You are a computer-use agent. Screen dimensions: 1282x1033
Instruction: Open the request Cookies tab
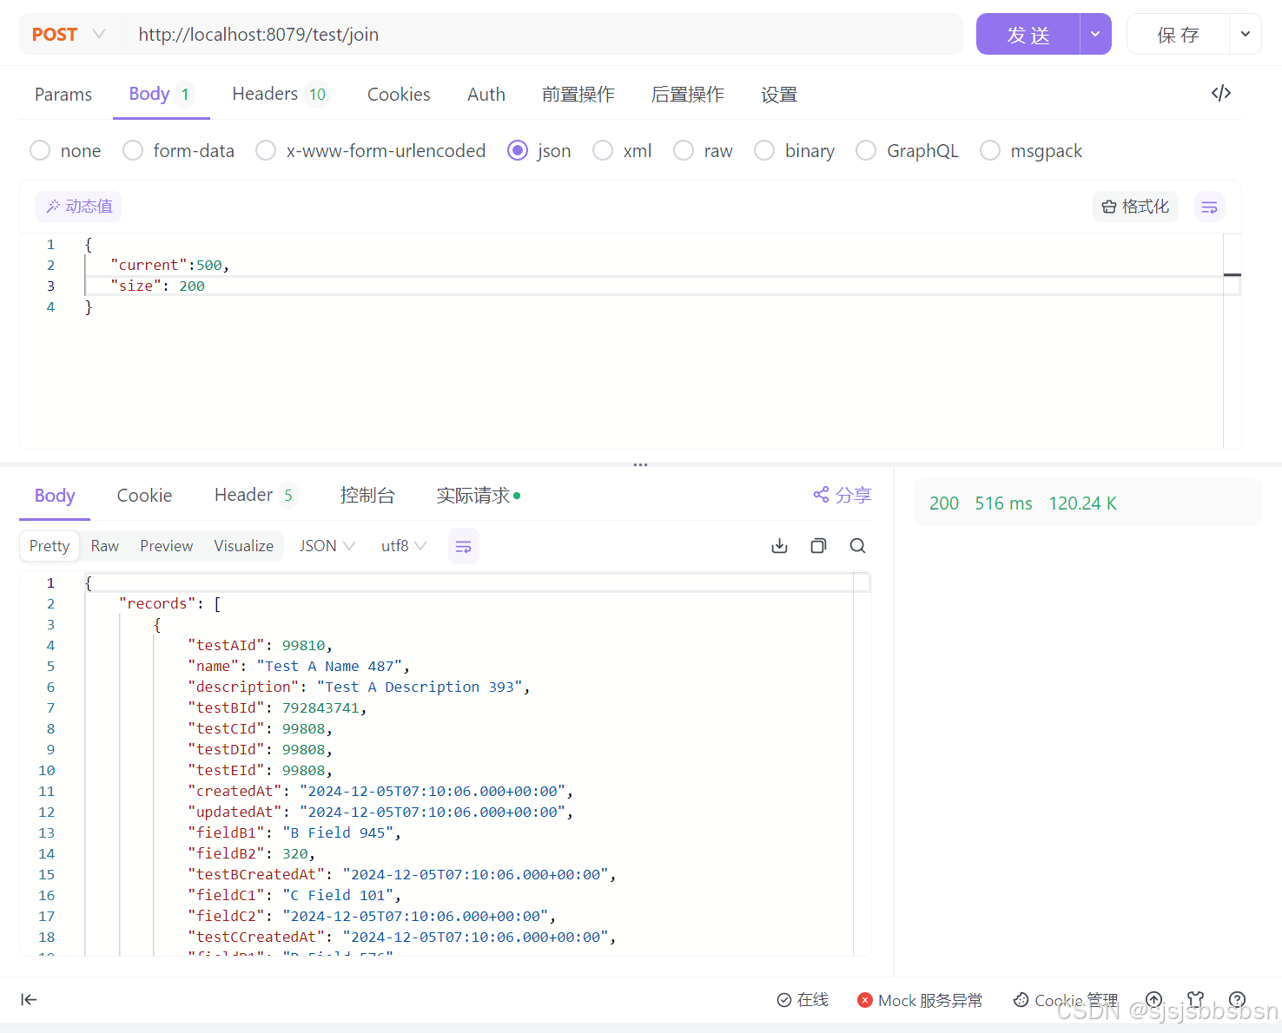pyautogui.click(x=399, y=94)
